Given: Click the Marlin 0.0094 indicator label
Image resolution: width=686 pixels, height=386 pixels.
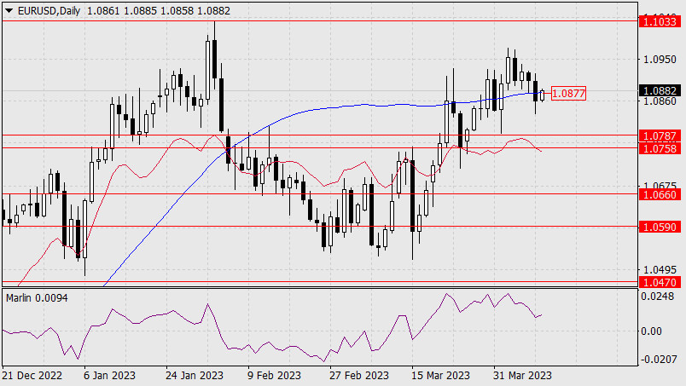Looking at the screenshot, I should (x=37, y=298).
